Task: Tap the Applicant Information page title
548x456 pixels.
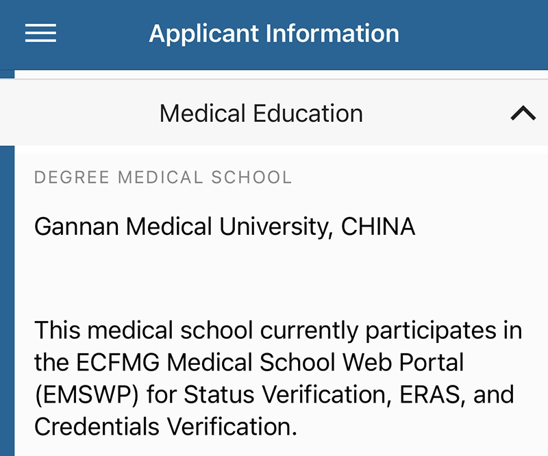Action: point(273,34)
